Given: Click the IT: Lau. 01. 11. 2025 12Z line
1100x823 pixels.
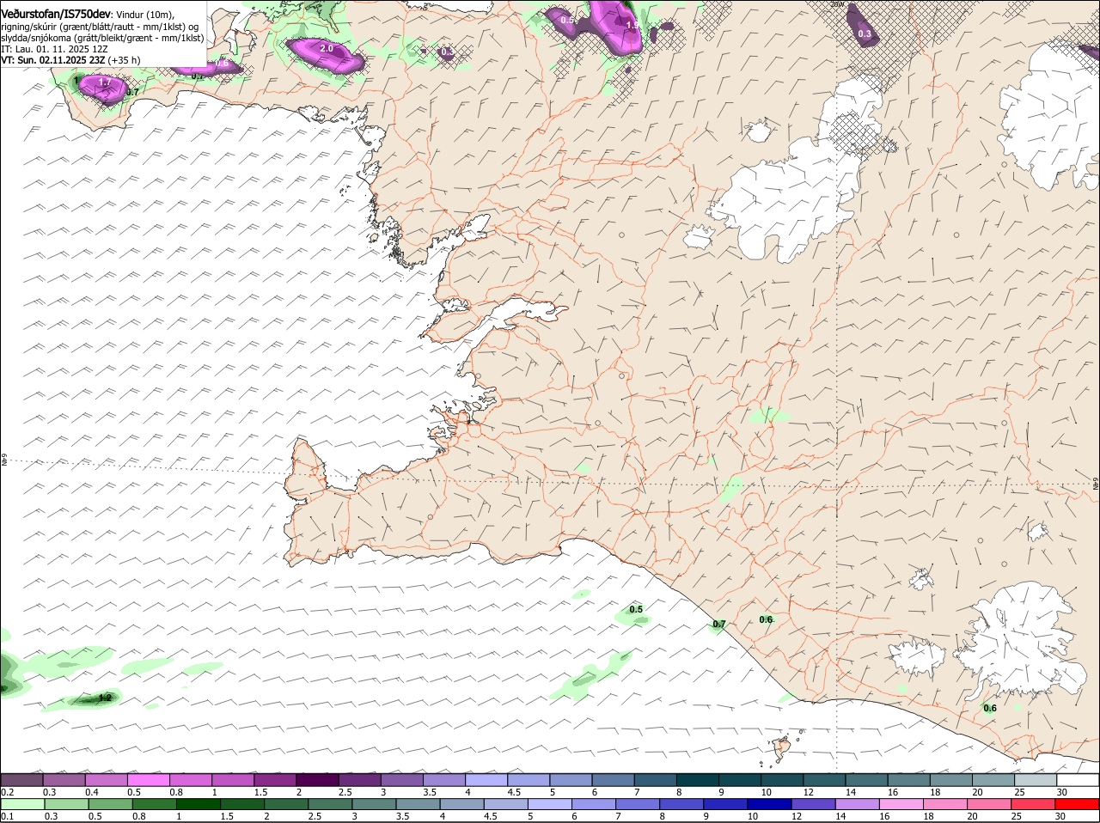Looking at the screenshot, I should pyautogui.click(x=54, y=49).
